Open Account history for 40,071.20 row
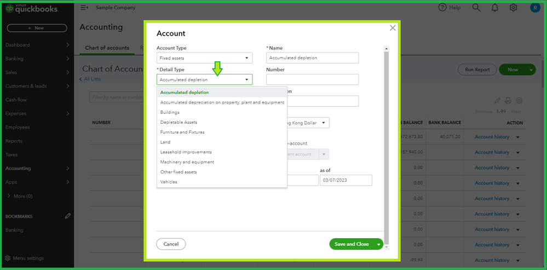 click(x=492, y=137)
